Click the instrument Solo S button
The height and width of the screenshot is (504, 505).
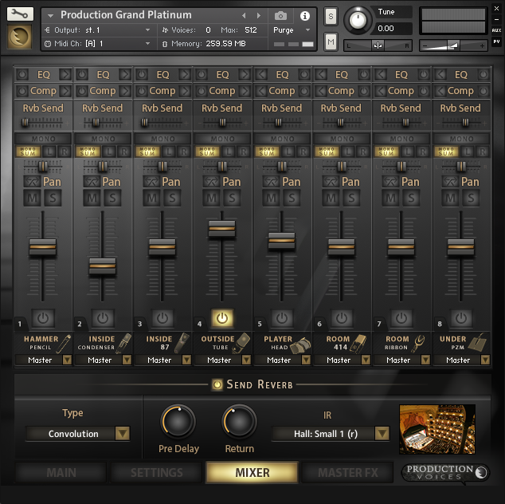[x=331, y=16]
